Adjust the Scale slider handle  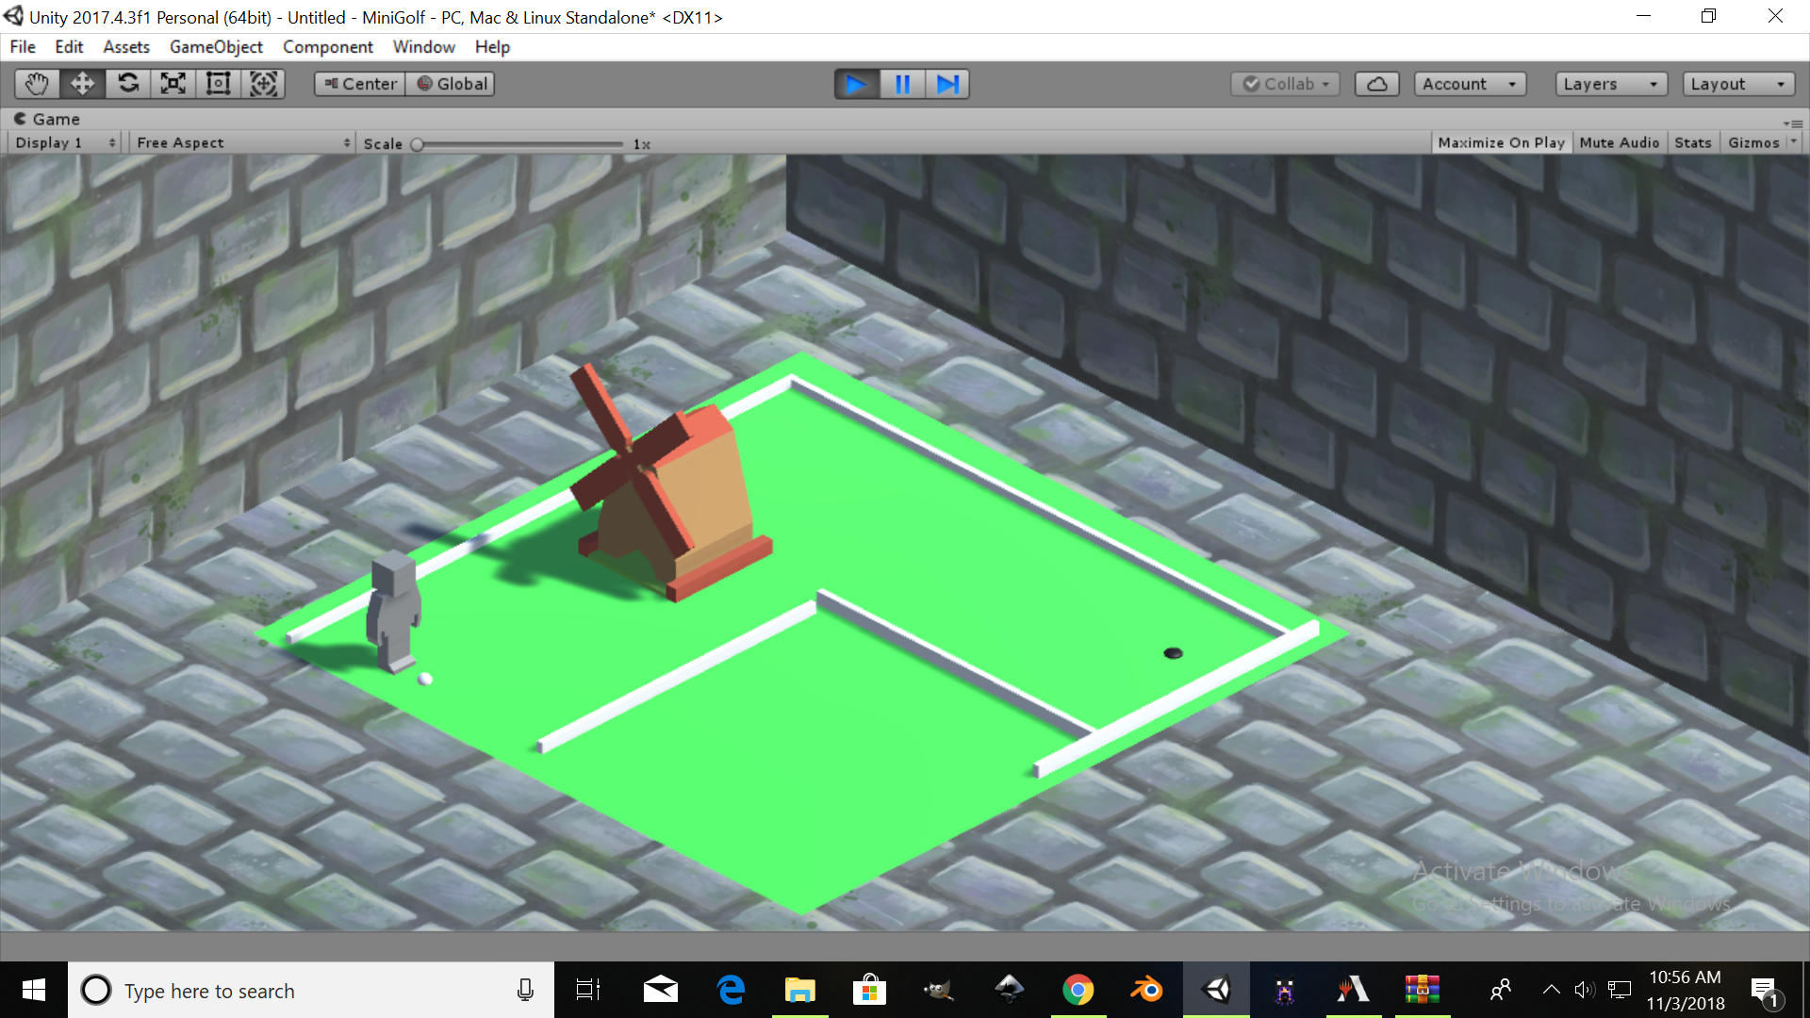point(417,144)
